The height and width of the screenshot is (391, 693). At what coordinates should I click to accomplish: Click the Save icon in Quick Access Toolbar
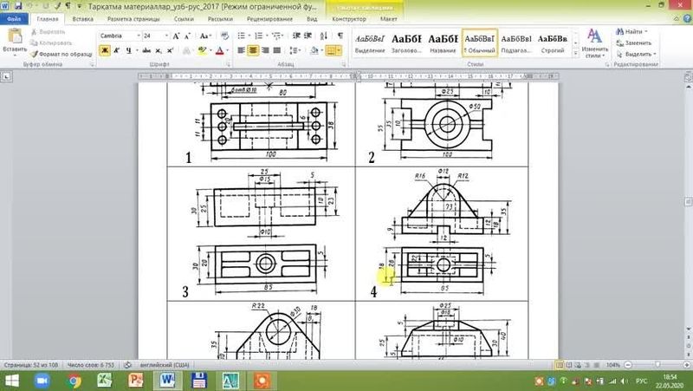click(18, 6)
